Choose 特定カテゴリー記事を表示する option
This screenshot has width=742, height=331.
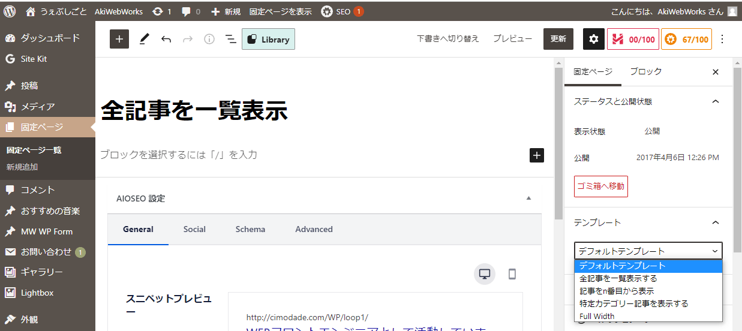[x=648, y=303]
